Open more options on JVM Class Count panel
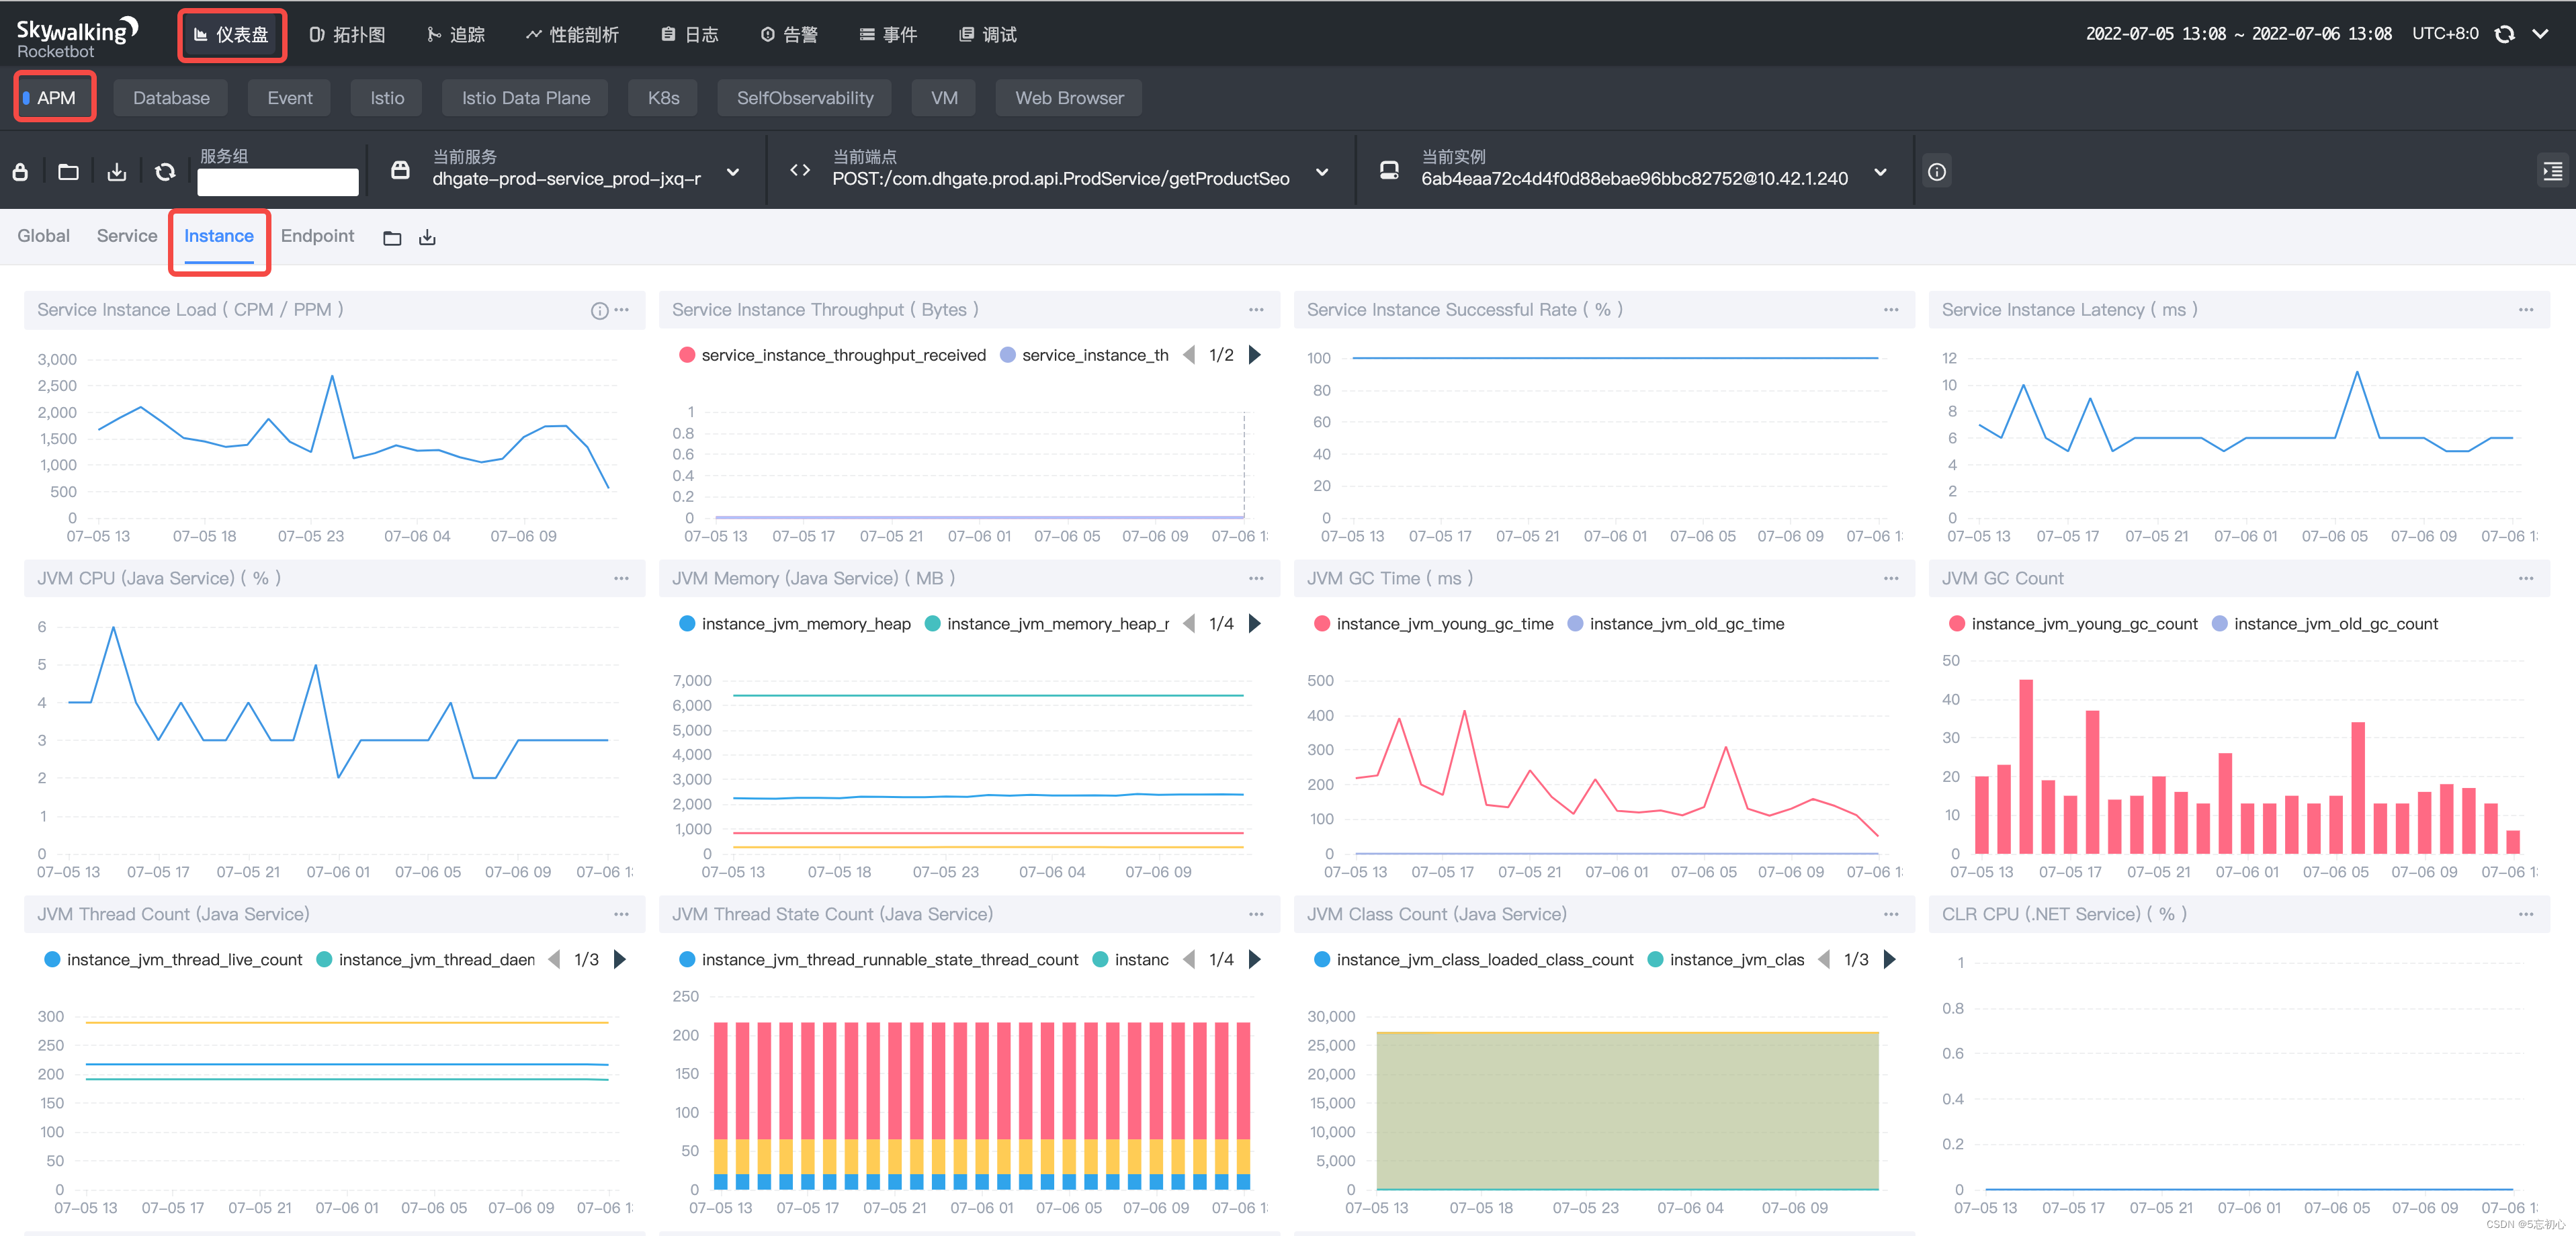This screenshot has height=1236, width=2576. tap(1891, 915)
